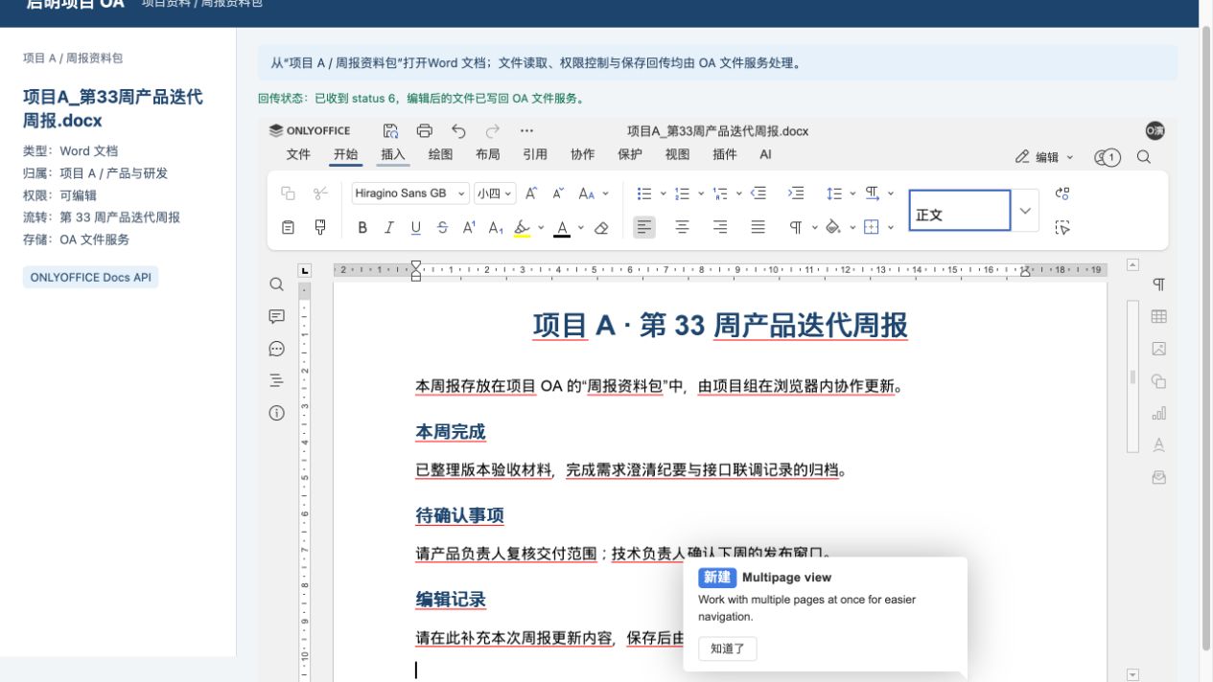Open Mail Merge settings in right sidebar
The image size is (1213, 682).
click(1158, 477)
